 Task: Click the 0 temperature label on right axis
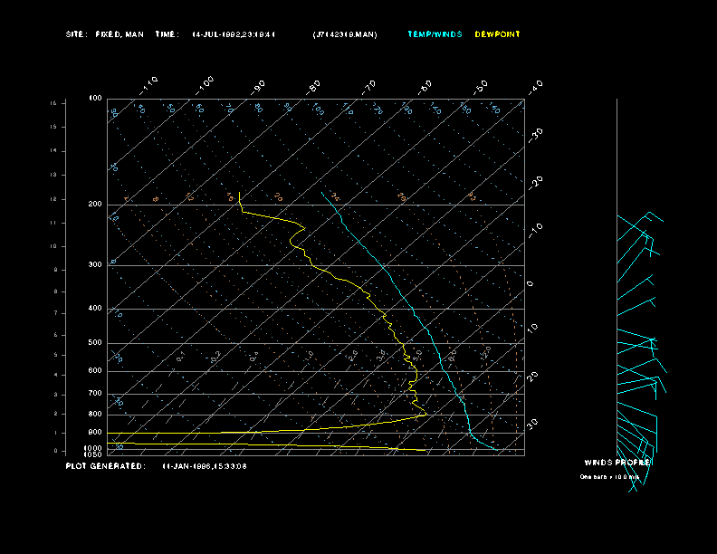pos(530,284)
